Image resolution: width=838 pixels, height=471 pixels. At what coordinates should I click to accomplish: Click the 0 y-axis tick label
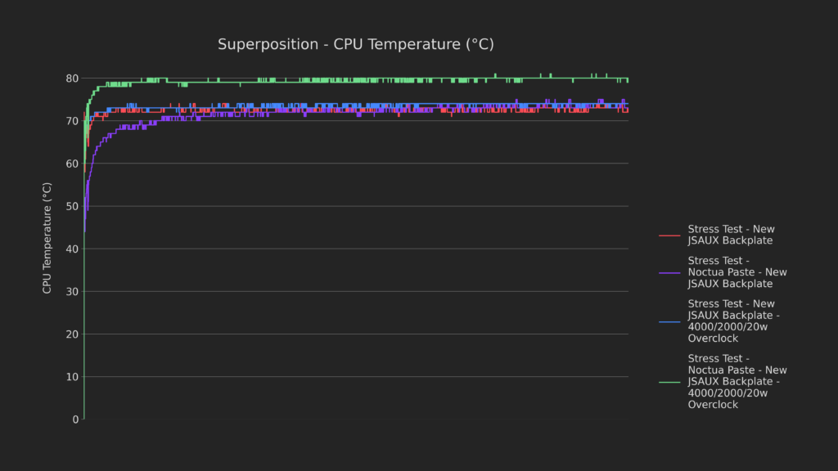click(75, 419)
